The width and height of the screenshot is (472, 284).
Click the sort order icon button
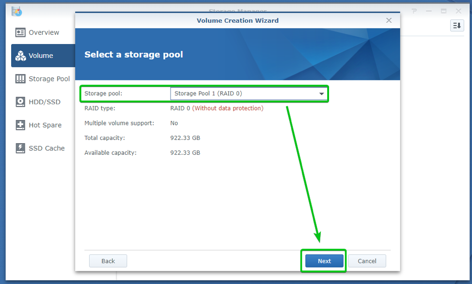pos(457,26)
